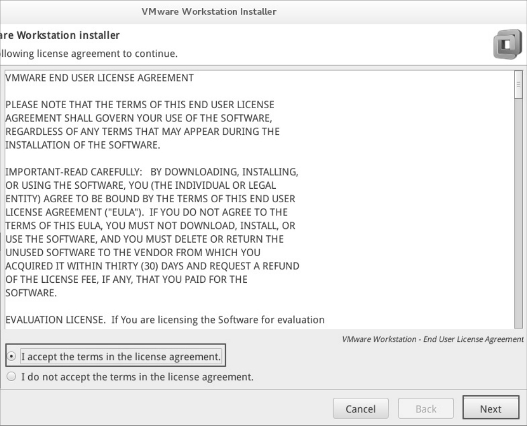Click the 'EVALUATION LICENSE.' paragraph line
Image resolution: width=527 pixels, height=426 pixels.
pos(165,319)
